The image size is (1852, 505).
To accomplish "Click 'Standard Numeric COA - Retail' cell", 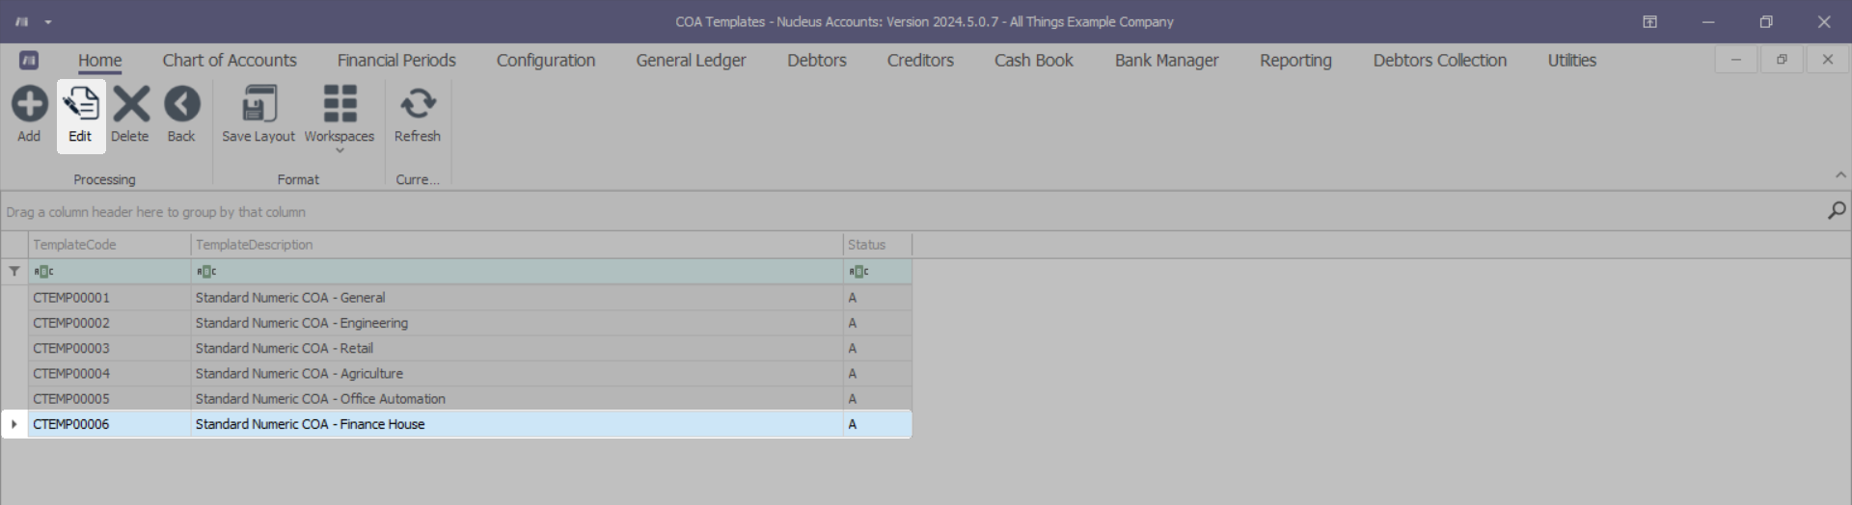I will [516, 348].
